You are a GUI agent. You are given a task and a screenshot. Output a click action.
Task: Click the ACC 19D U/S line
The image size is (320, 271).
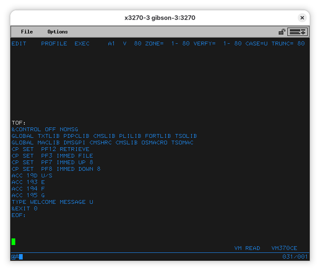pyautogui.click(x=32, y=176)
